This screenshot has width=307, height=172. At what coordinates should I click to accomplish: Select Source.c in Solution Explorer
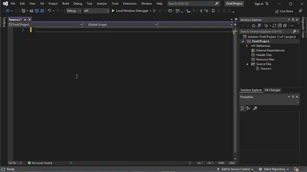266,68
